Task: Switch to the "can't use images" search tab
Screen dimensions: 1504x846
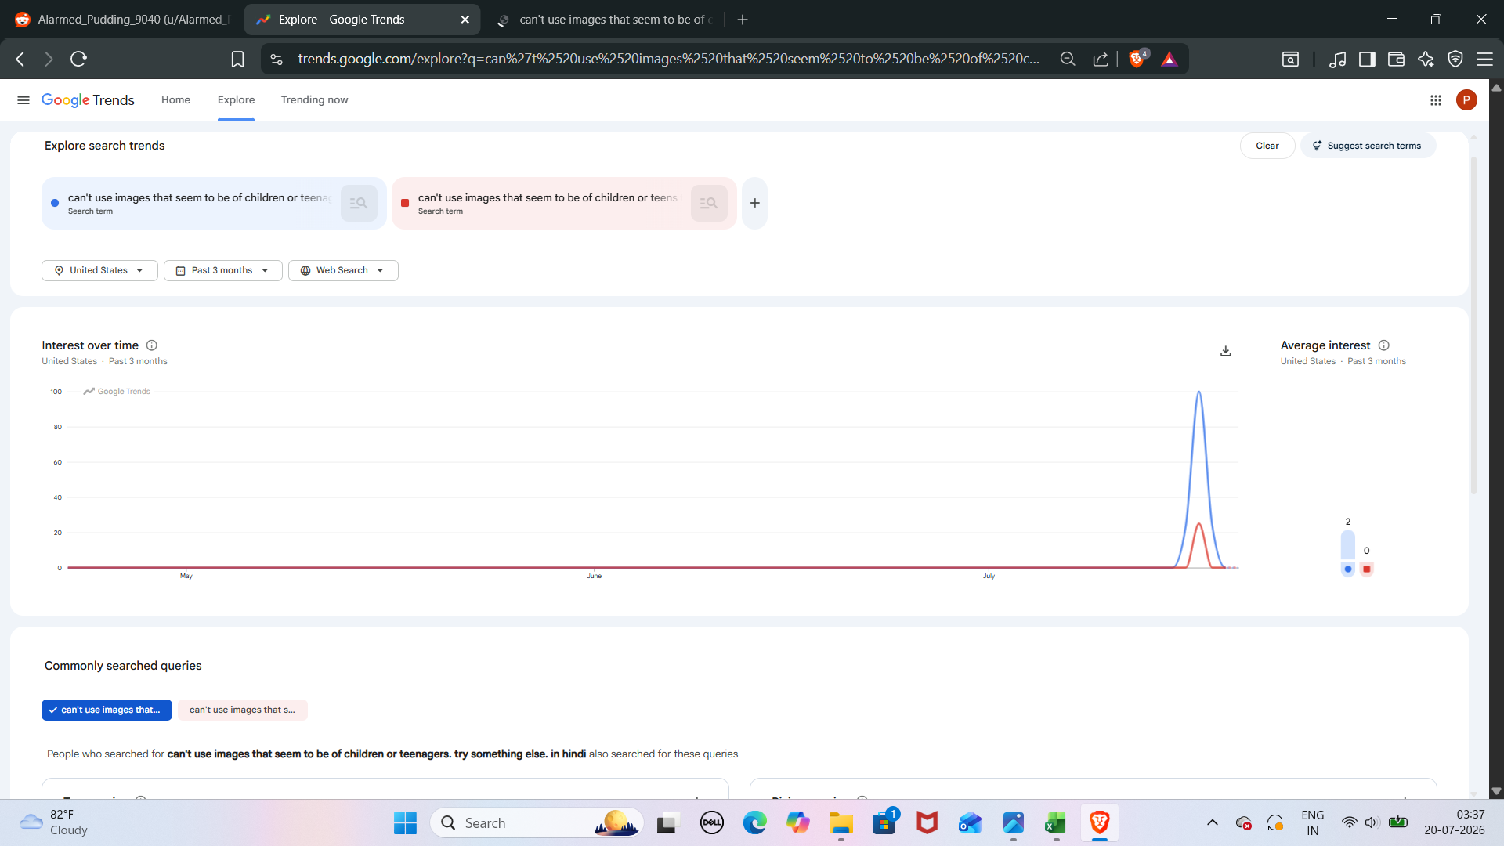Action: pos(605,20)
